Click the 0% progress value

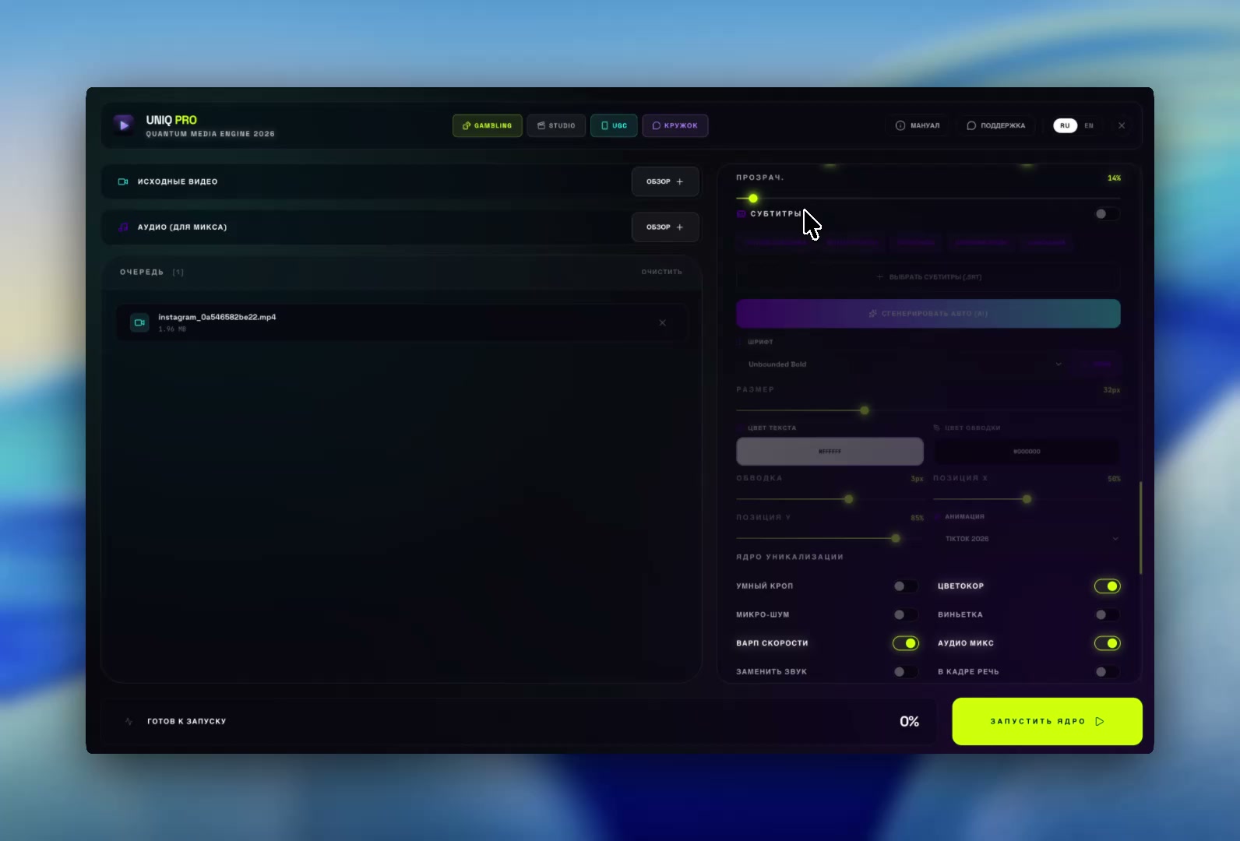[909, 721]
